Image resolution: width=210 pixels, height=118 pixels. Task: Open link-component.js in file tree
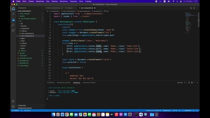[x=28, y=33]
